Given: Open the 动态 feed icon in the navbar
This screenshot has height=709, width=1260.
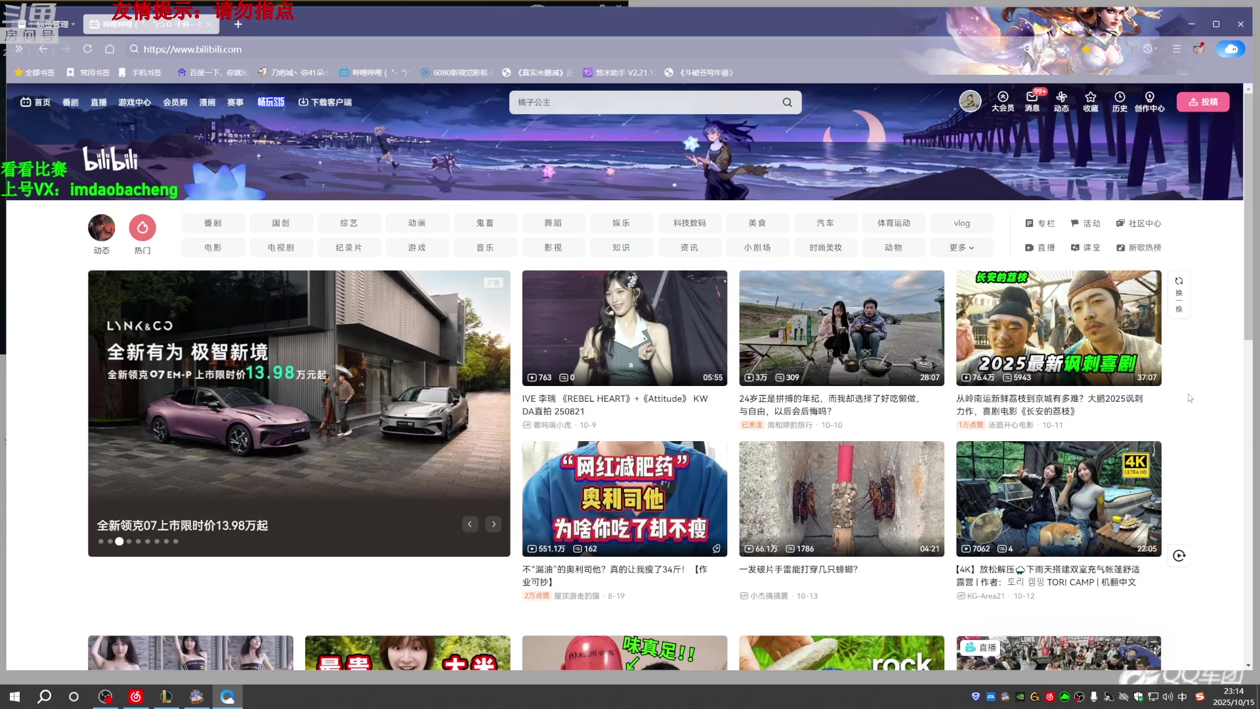Looking at the screenshot, I should click(x=1061, y=102).
